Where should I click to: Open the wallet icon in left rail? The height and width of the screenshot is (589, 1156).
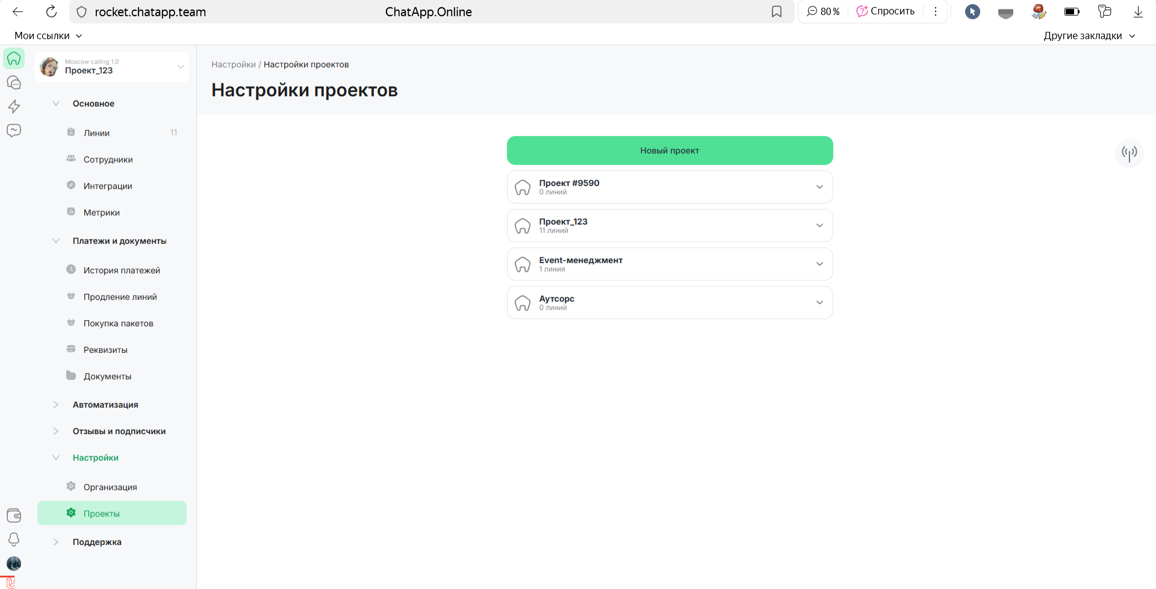click(x=14, y=516)
